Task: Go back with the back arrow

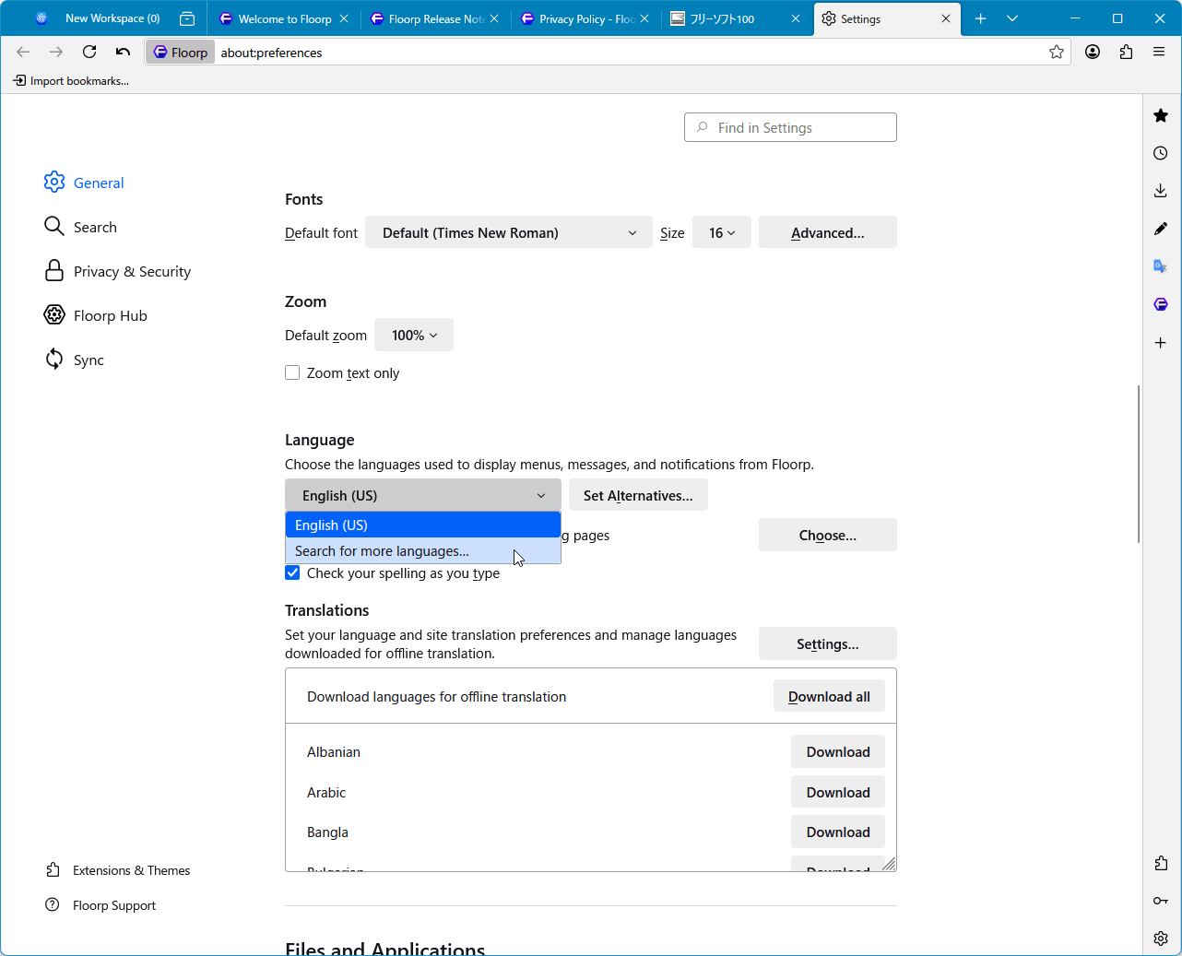Action: (23, 52)
